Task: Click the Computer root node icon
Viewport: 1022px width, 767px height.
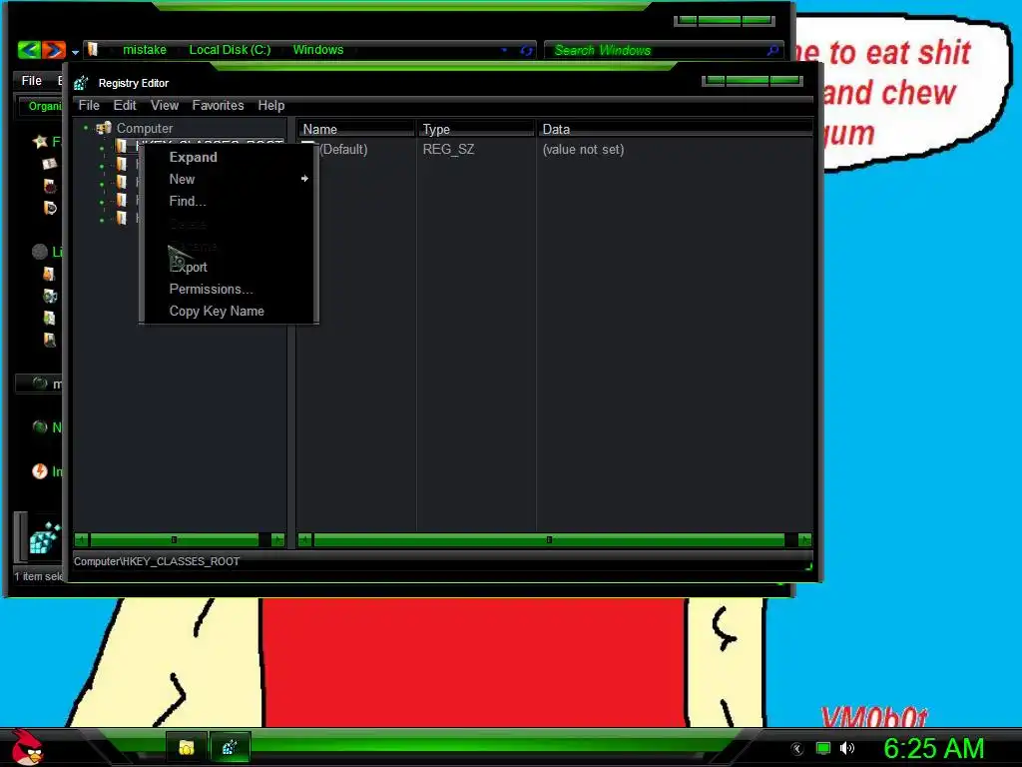Action: 104,128
